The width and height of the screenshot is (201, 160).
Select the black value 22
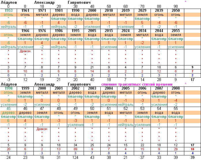pos(142,145)
